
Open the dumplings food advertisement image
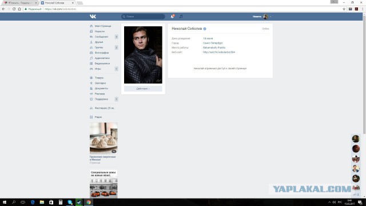click(x=104, y=138)
